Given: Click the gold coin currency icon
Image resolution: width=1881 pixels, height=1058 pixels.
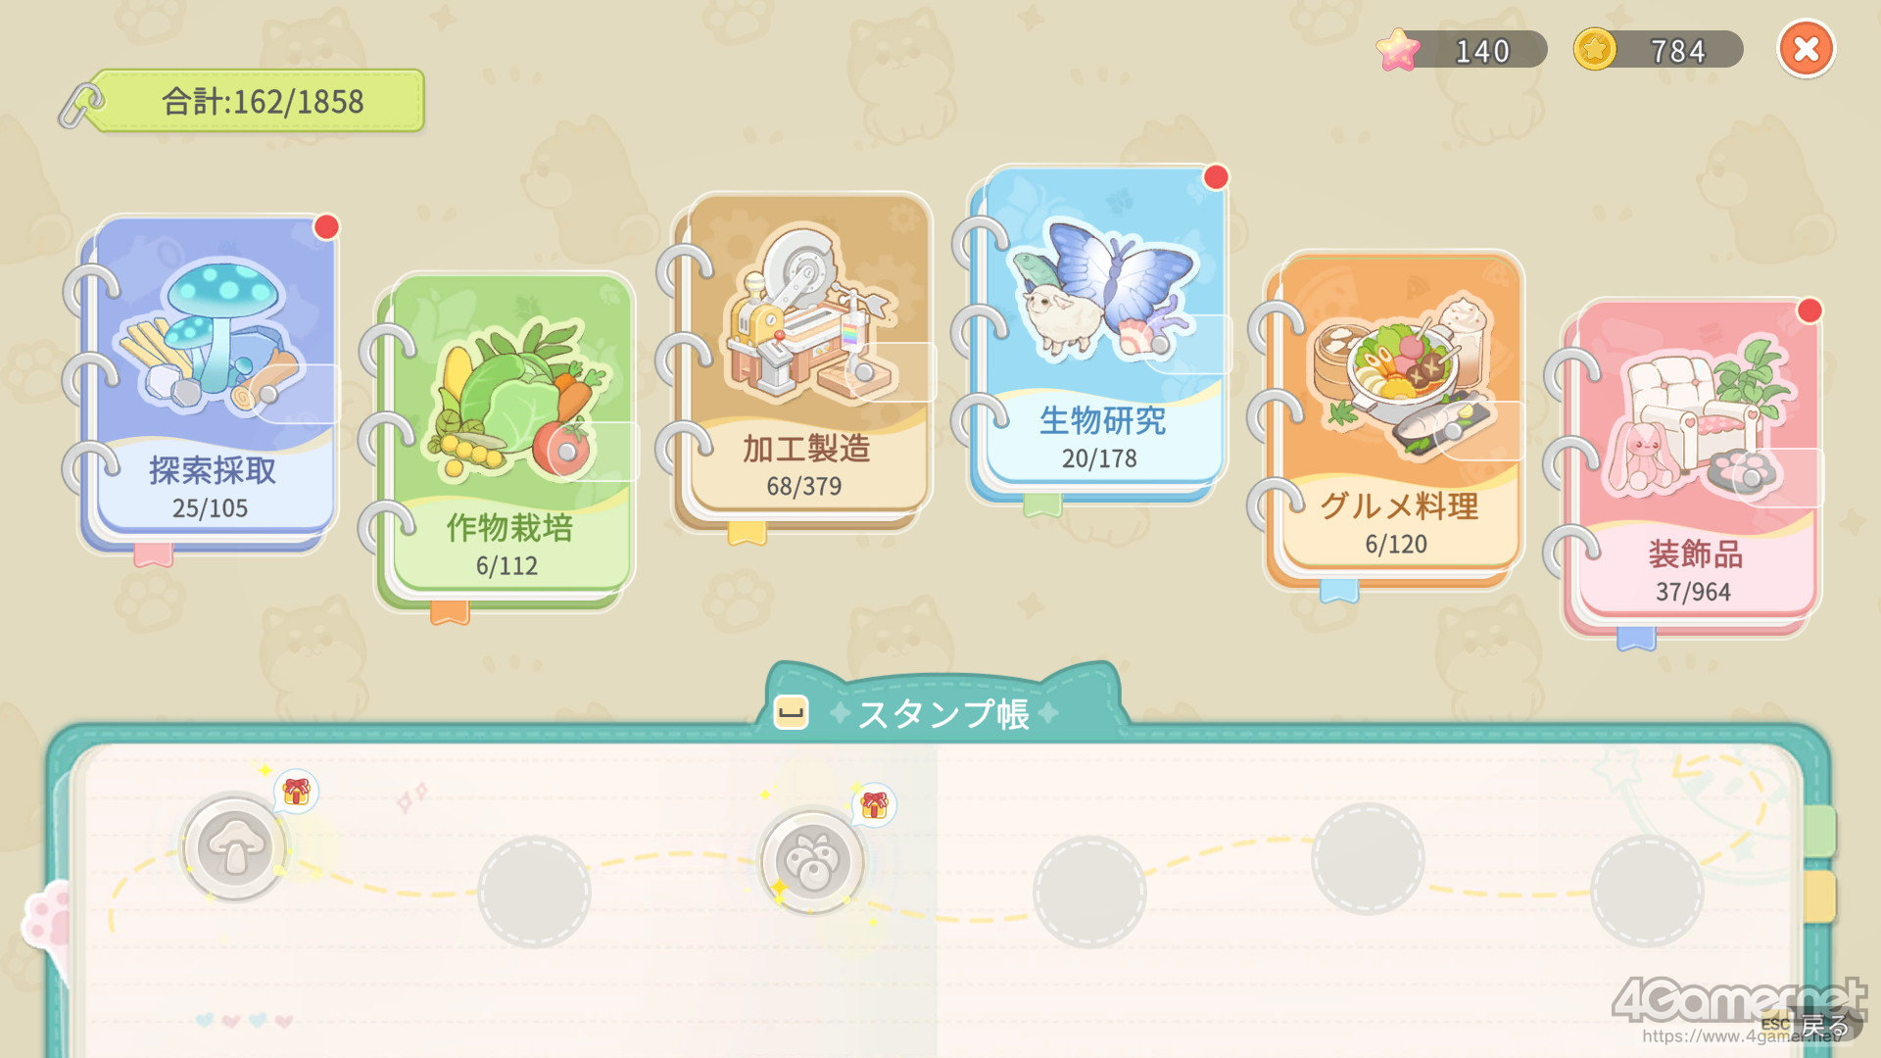Looking at the screenshot, I should coord(1594,49).
